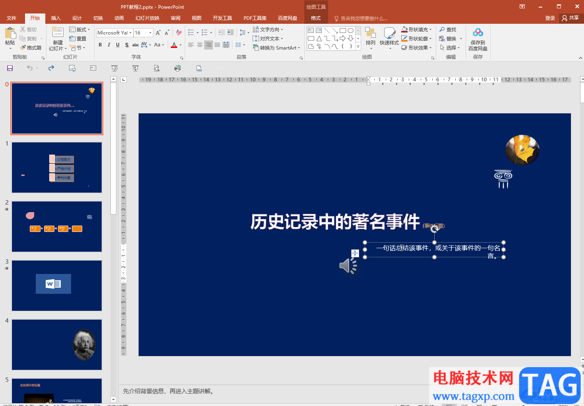Click the rotate handle above the text box

point(435,229)
